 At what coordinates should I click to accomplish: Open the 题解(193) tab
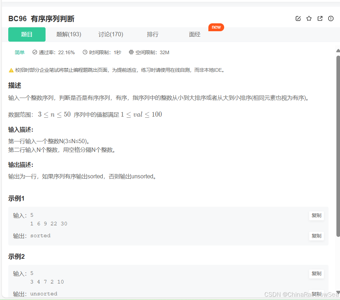pyautogui.click(x=69, y=34)
